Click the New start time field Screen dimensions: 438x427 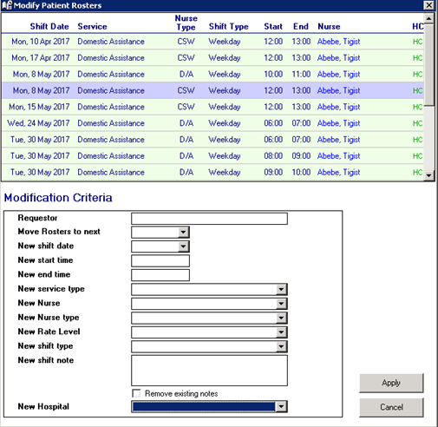click(x=160, y=260)
